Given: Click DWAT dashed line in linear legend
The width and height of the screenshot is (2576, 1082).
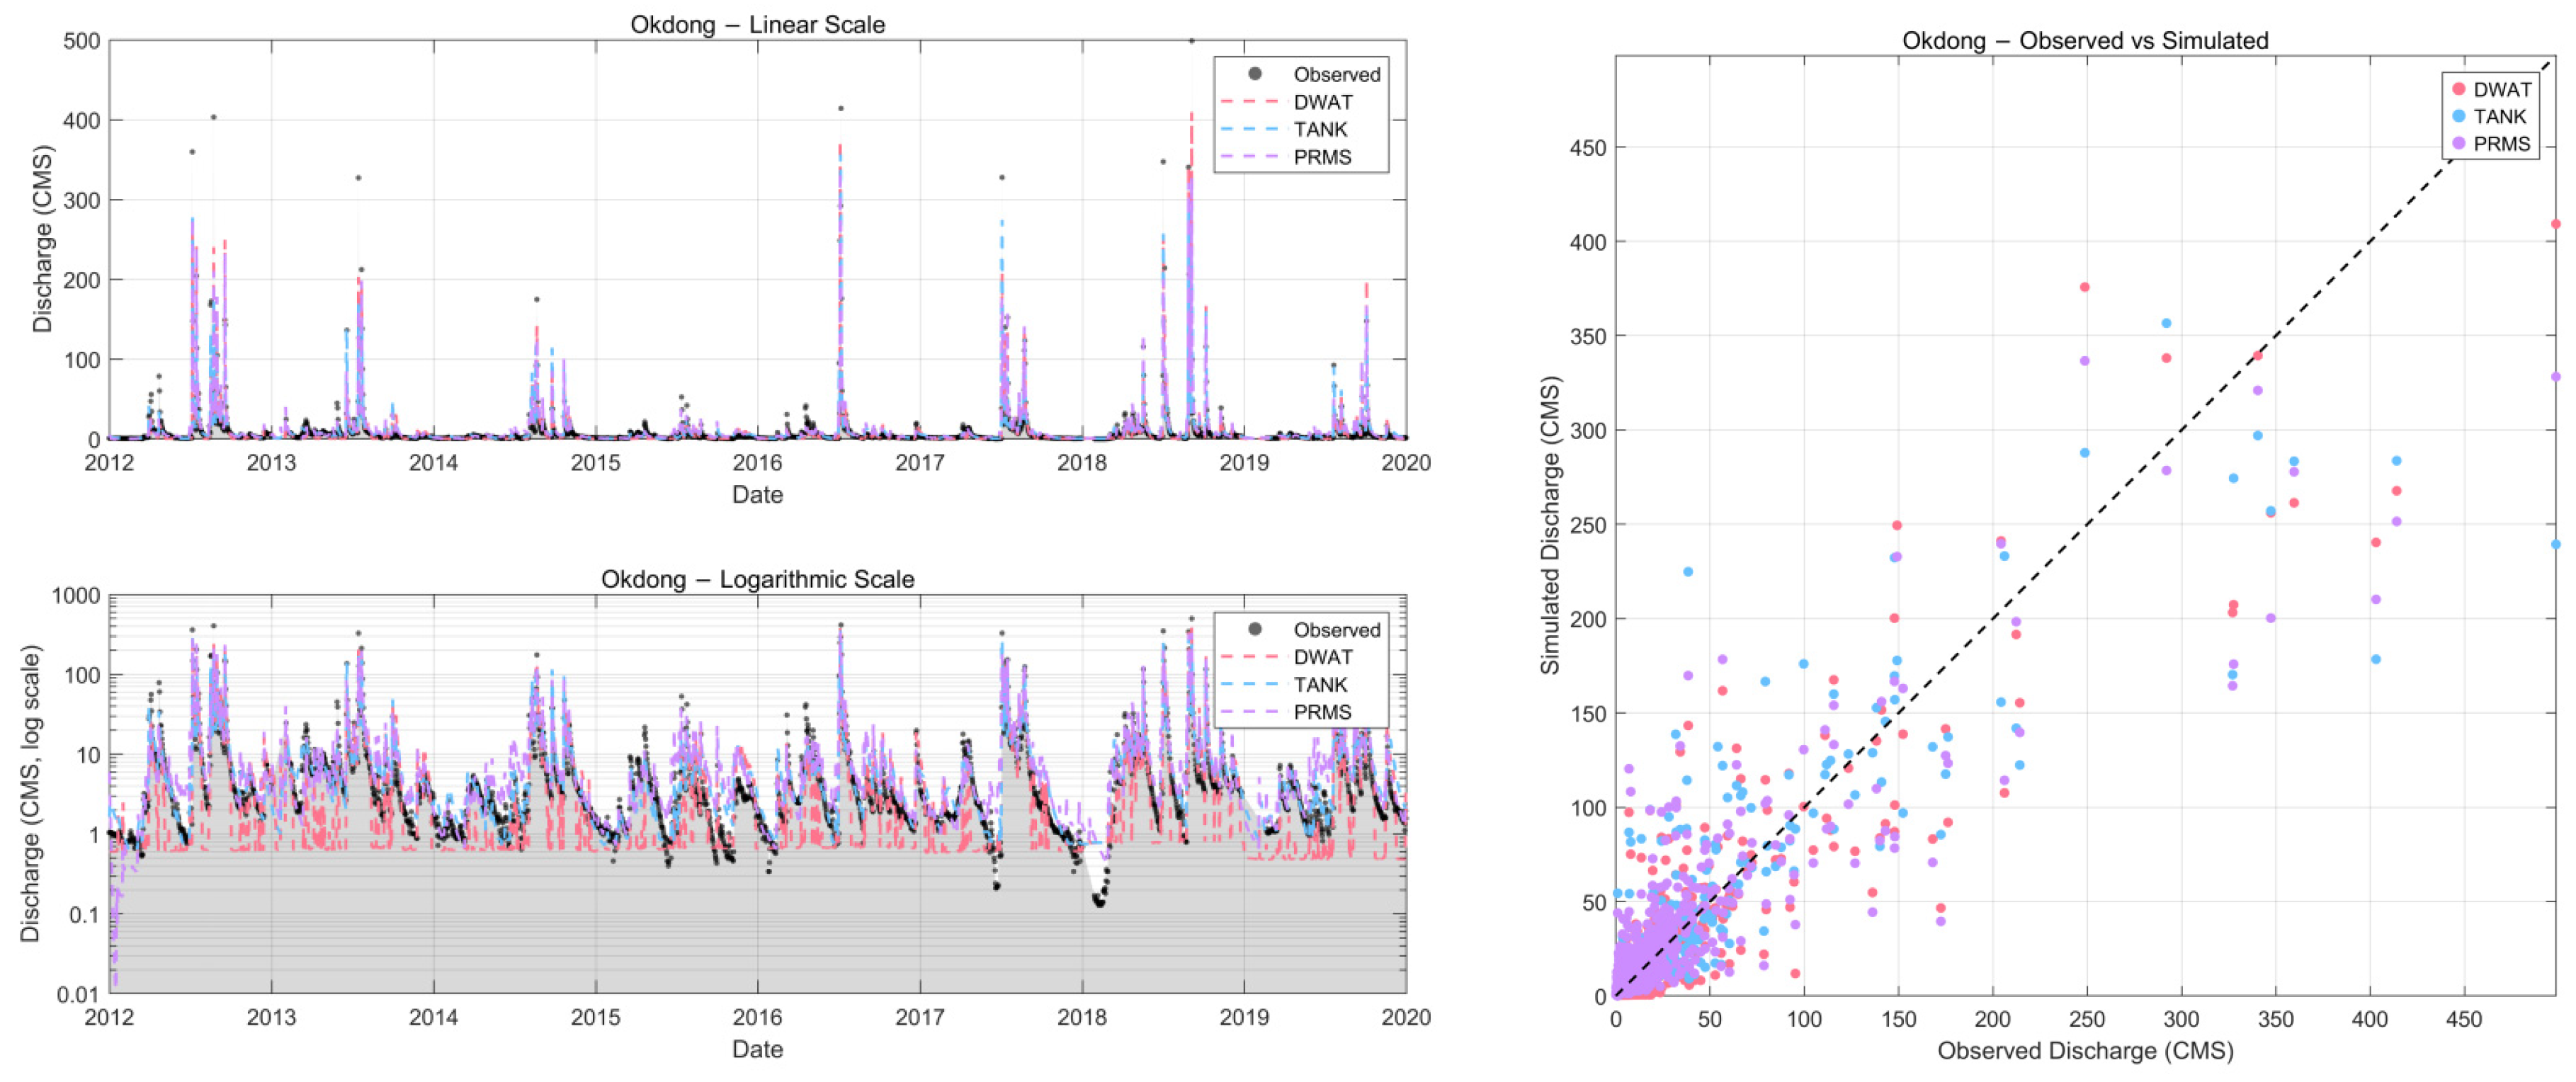Looking at the screenshot, I should point(1250,102).
